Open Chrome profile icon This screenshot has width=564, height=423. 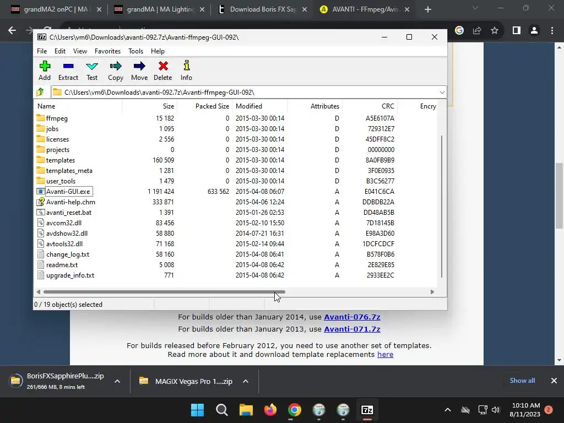[534, 31]
